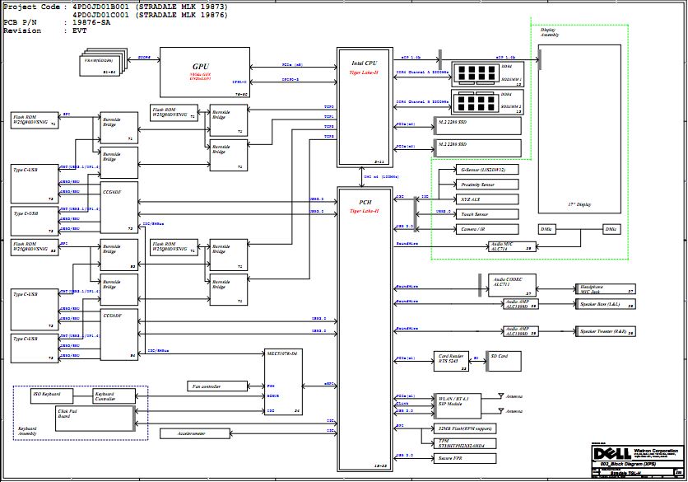Click the 'Wistron Corporation' title text
Viewport: 688px width, 482px height.
656,451
